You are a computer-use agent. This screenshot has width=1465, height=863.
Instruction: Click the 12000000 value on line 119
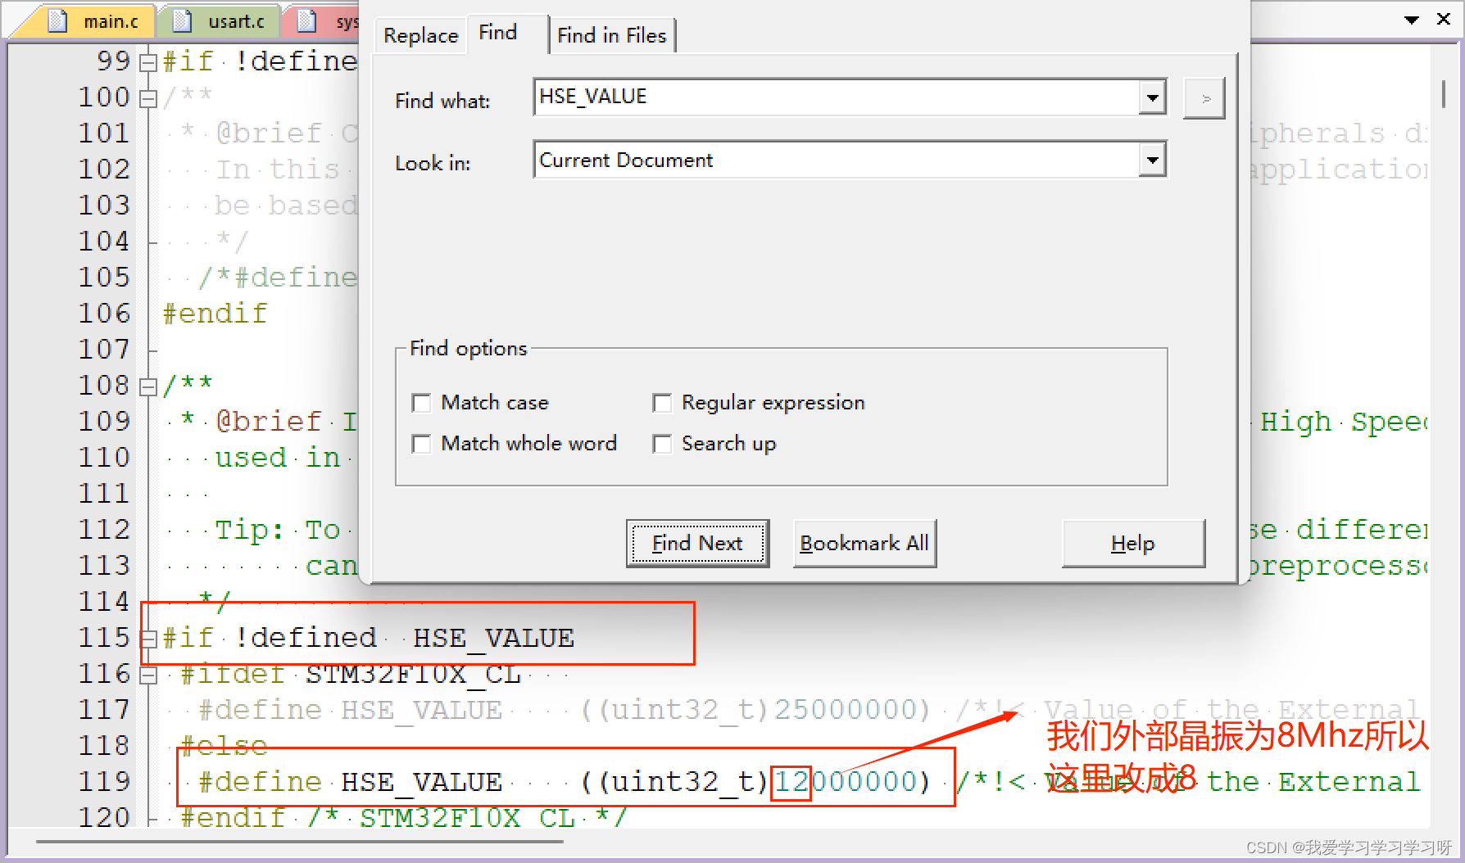click(x=846, y=782)
